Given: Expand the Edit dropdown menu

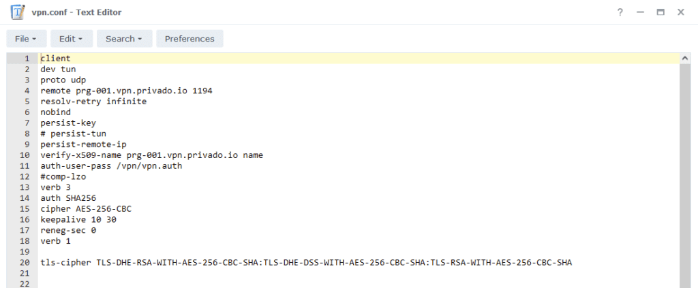Looking at the screenshot, I should click(72, 39).
